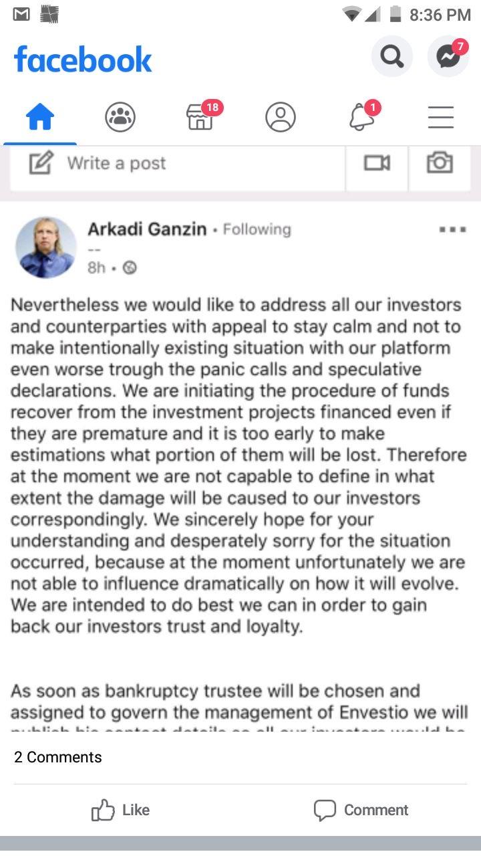Image resolution: width=481 pixels, height=856 pixels.
Task: View the 2 Comments link
Action: [x=58, y=757]
